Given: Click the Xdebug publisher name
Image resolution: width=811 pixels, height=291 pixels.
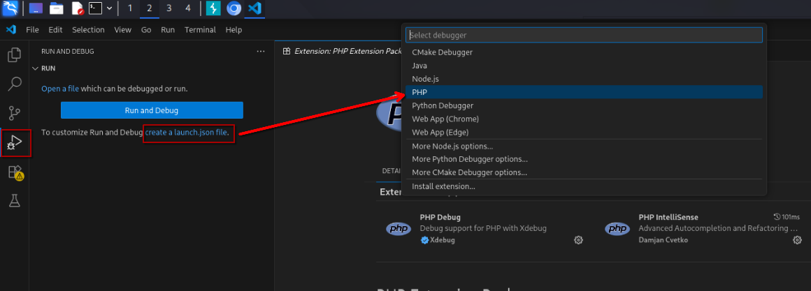Looking at the screenshot, I should 443,240.
